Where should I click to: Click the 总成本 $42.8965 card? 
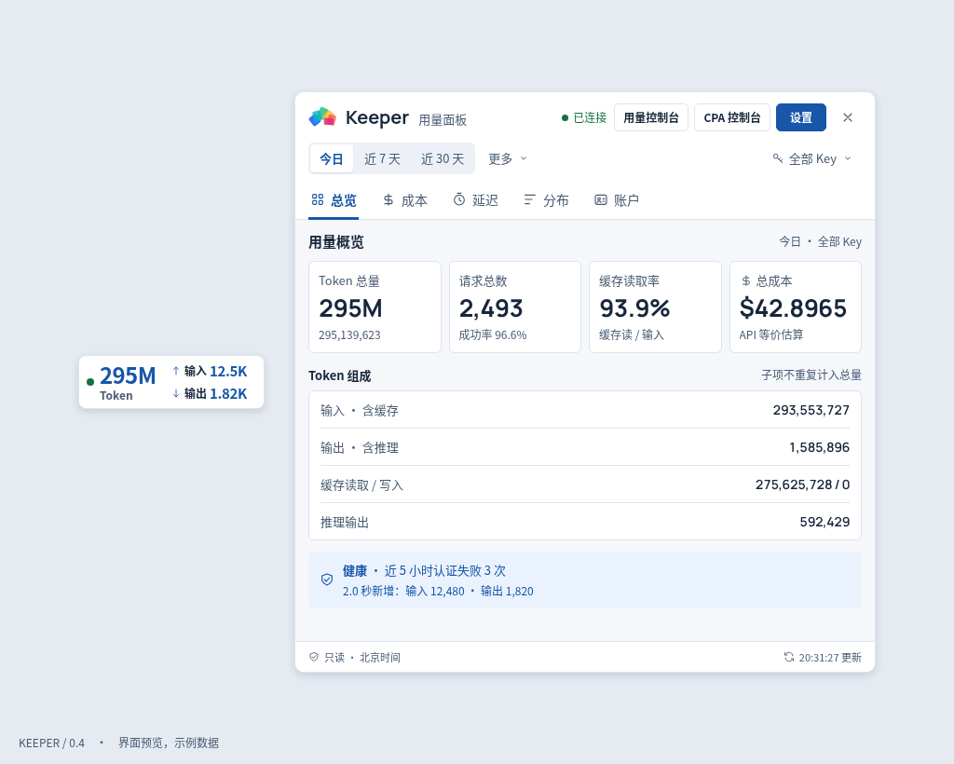796,307
